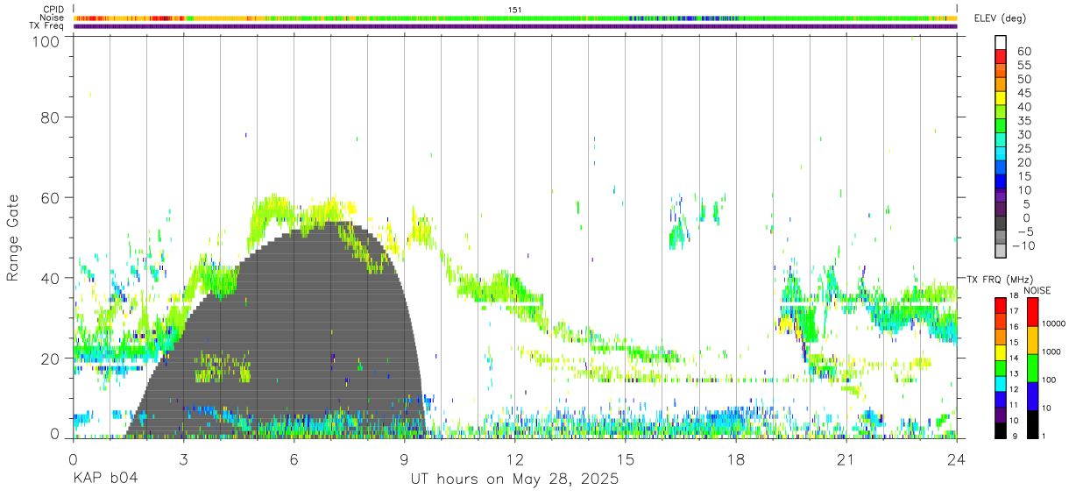Click the time axis tick label '6'
This screenshot has width=1076, height=497.
(x=294, y=460)
